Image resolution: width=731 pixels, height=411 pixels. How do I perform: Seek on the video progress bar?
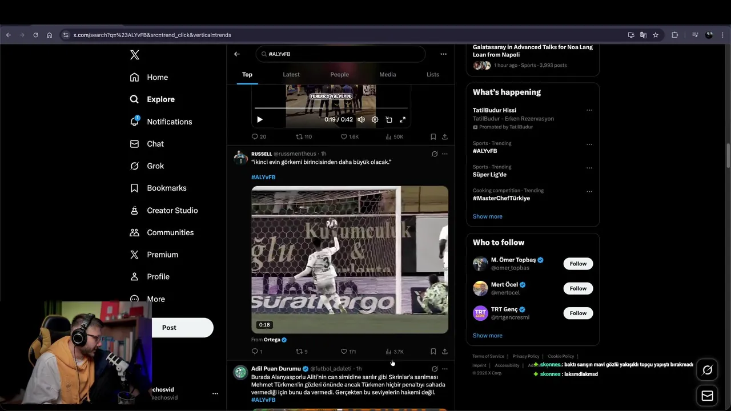coord(331,107)
